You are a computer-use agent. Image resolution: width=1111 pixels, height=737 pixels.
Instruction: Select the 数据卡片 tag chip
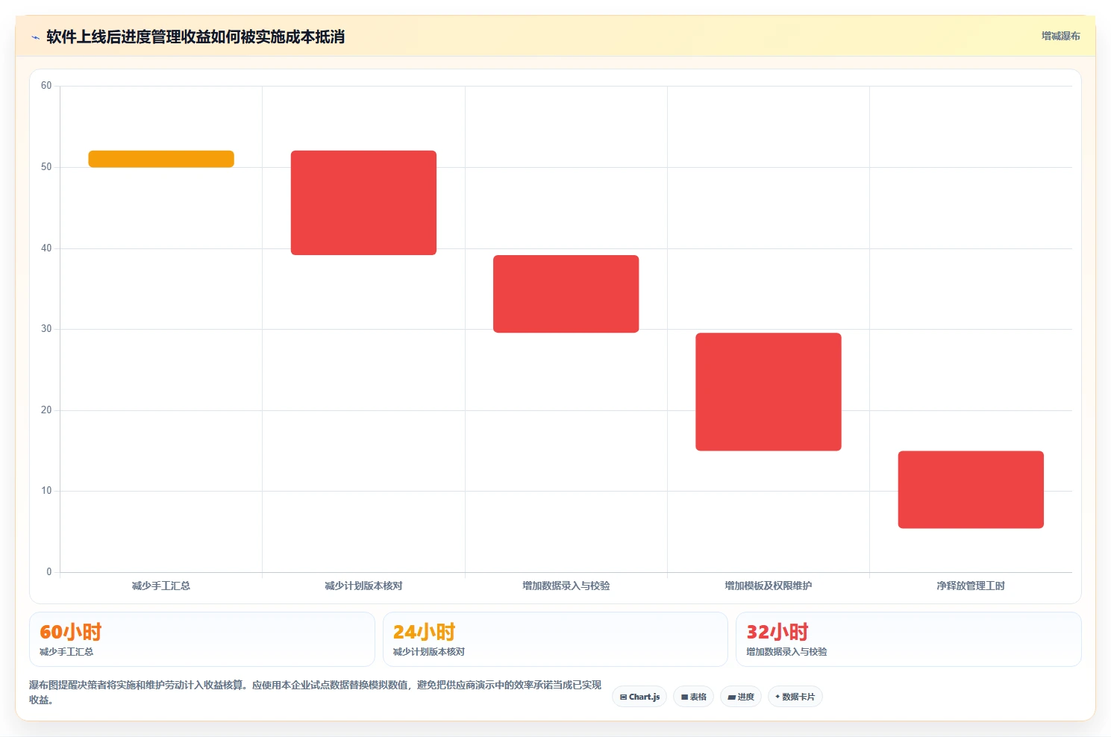pyautogui.click(x=795, y=697)
